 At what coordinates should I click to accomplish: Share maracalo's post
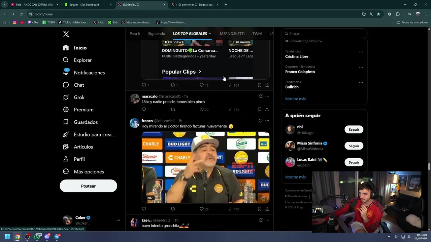click(267, 110)
